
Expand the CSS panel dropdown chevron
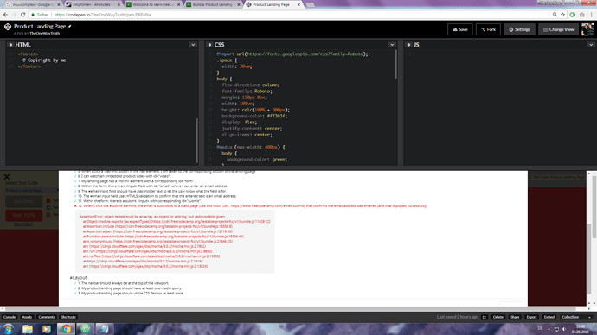click(x=392, y=45)
